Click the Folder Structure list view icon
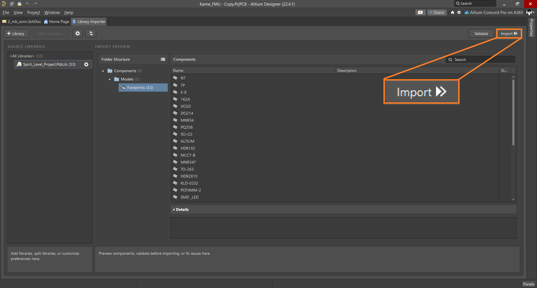The width and height of the screenshot is (537, 288). pos(163,59)
